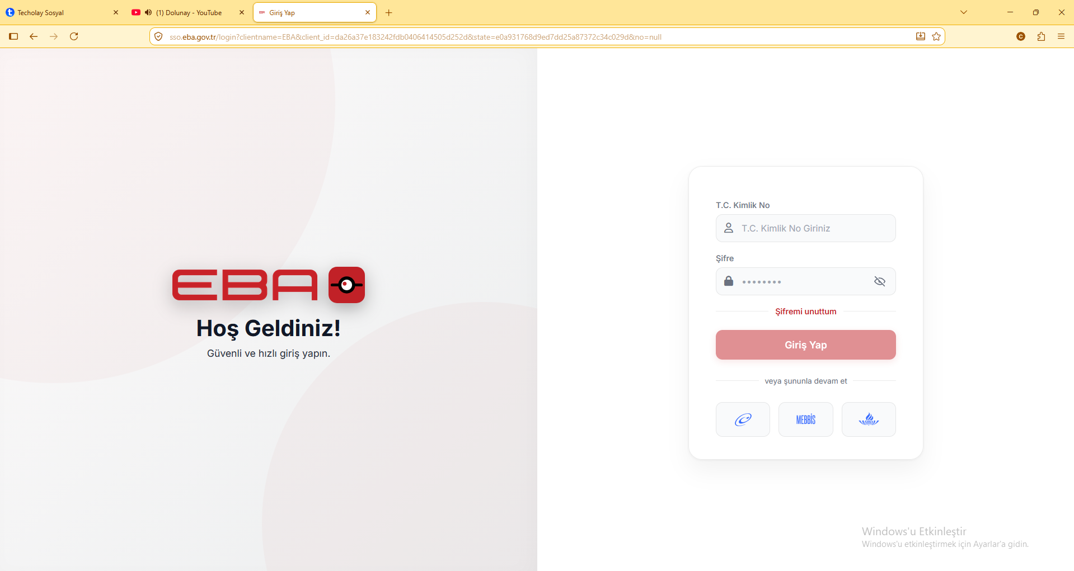
Task: Click the "veya şununla devam et" text
Action: pyautogui.click(x=806, y=381)
